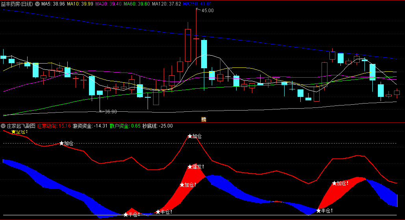Open the dropdown arrow beside 益丰药房(日线)

[x=37, y=4]
